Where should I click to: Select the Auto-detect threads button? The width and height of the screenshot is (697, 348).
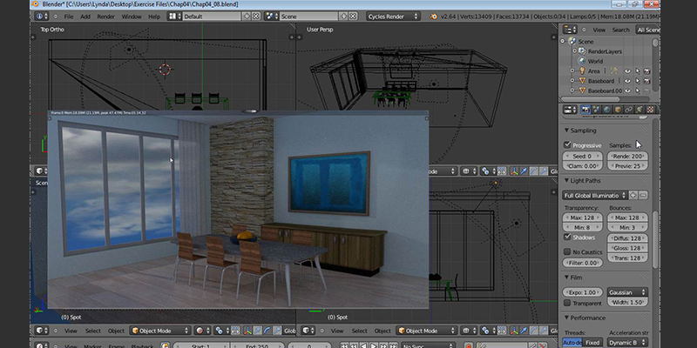point(572,343)
